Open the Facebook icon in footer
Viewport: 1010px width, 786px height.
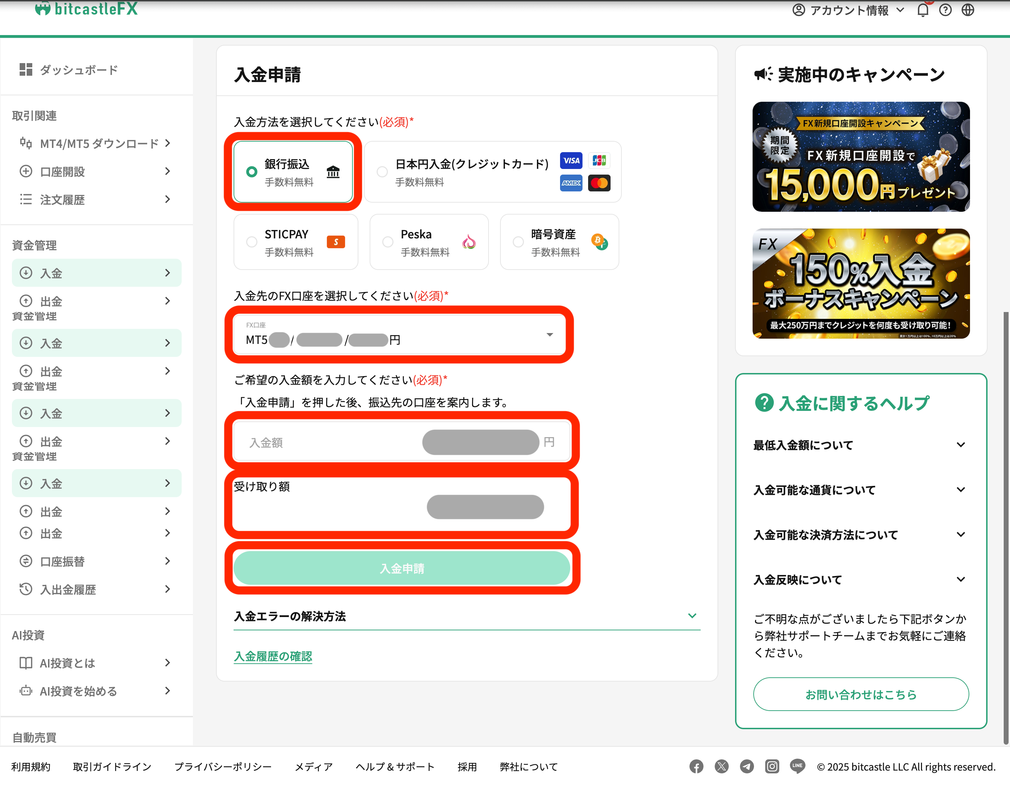click(x=696, y=767)
